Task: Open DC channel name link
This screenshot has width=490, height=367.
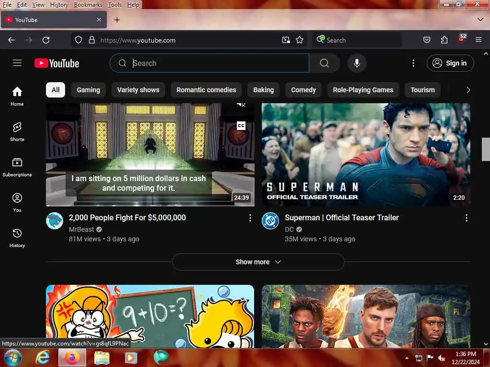Action: click(x=290, y=229)
